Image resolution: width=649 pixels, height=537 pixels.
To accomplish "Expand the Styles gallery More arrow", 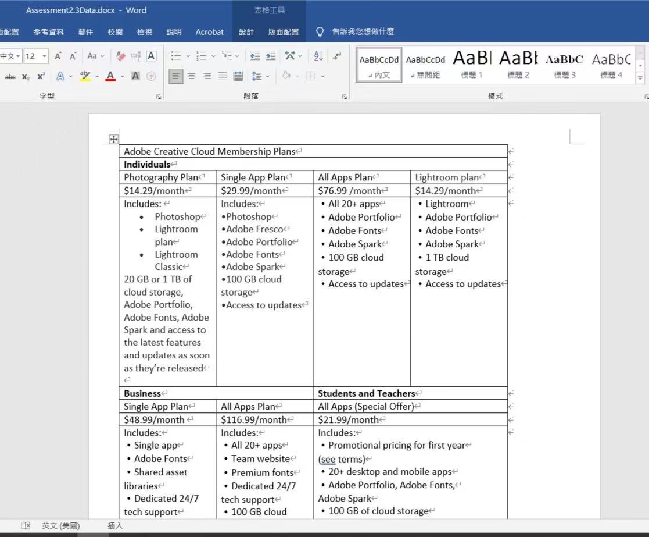I will (x=640, y=78).
